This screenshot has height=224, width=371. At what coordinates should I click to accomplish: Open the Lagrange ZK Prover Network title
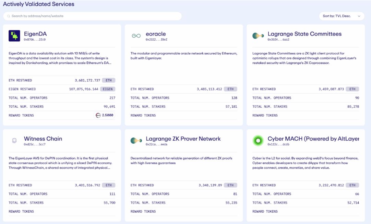(183, 139)
